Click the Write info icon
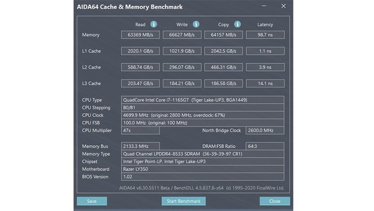Image resolution: width=374 pixels, height=211 pixels. 196,24
